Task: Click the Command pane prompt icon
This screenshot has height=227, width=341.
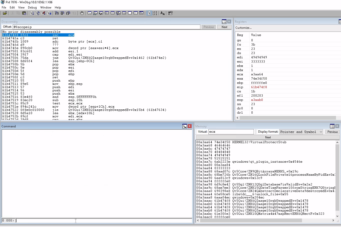Action: click(x=185, y=126)
